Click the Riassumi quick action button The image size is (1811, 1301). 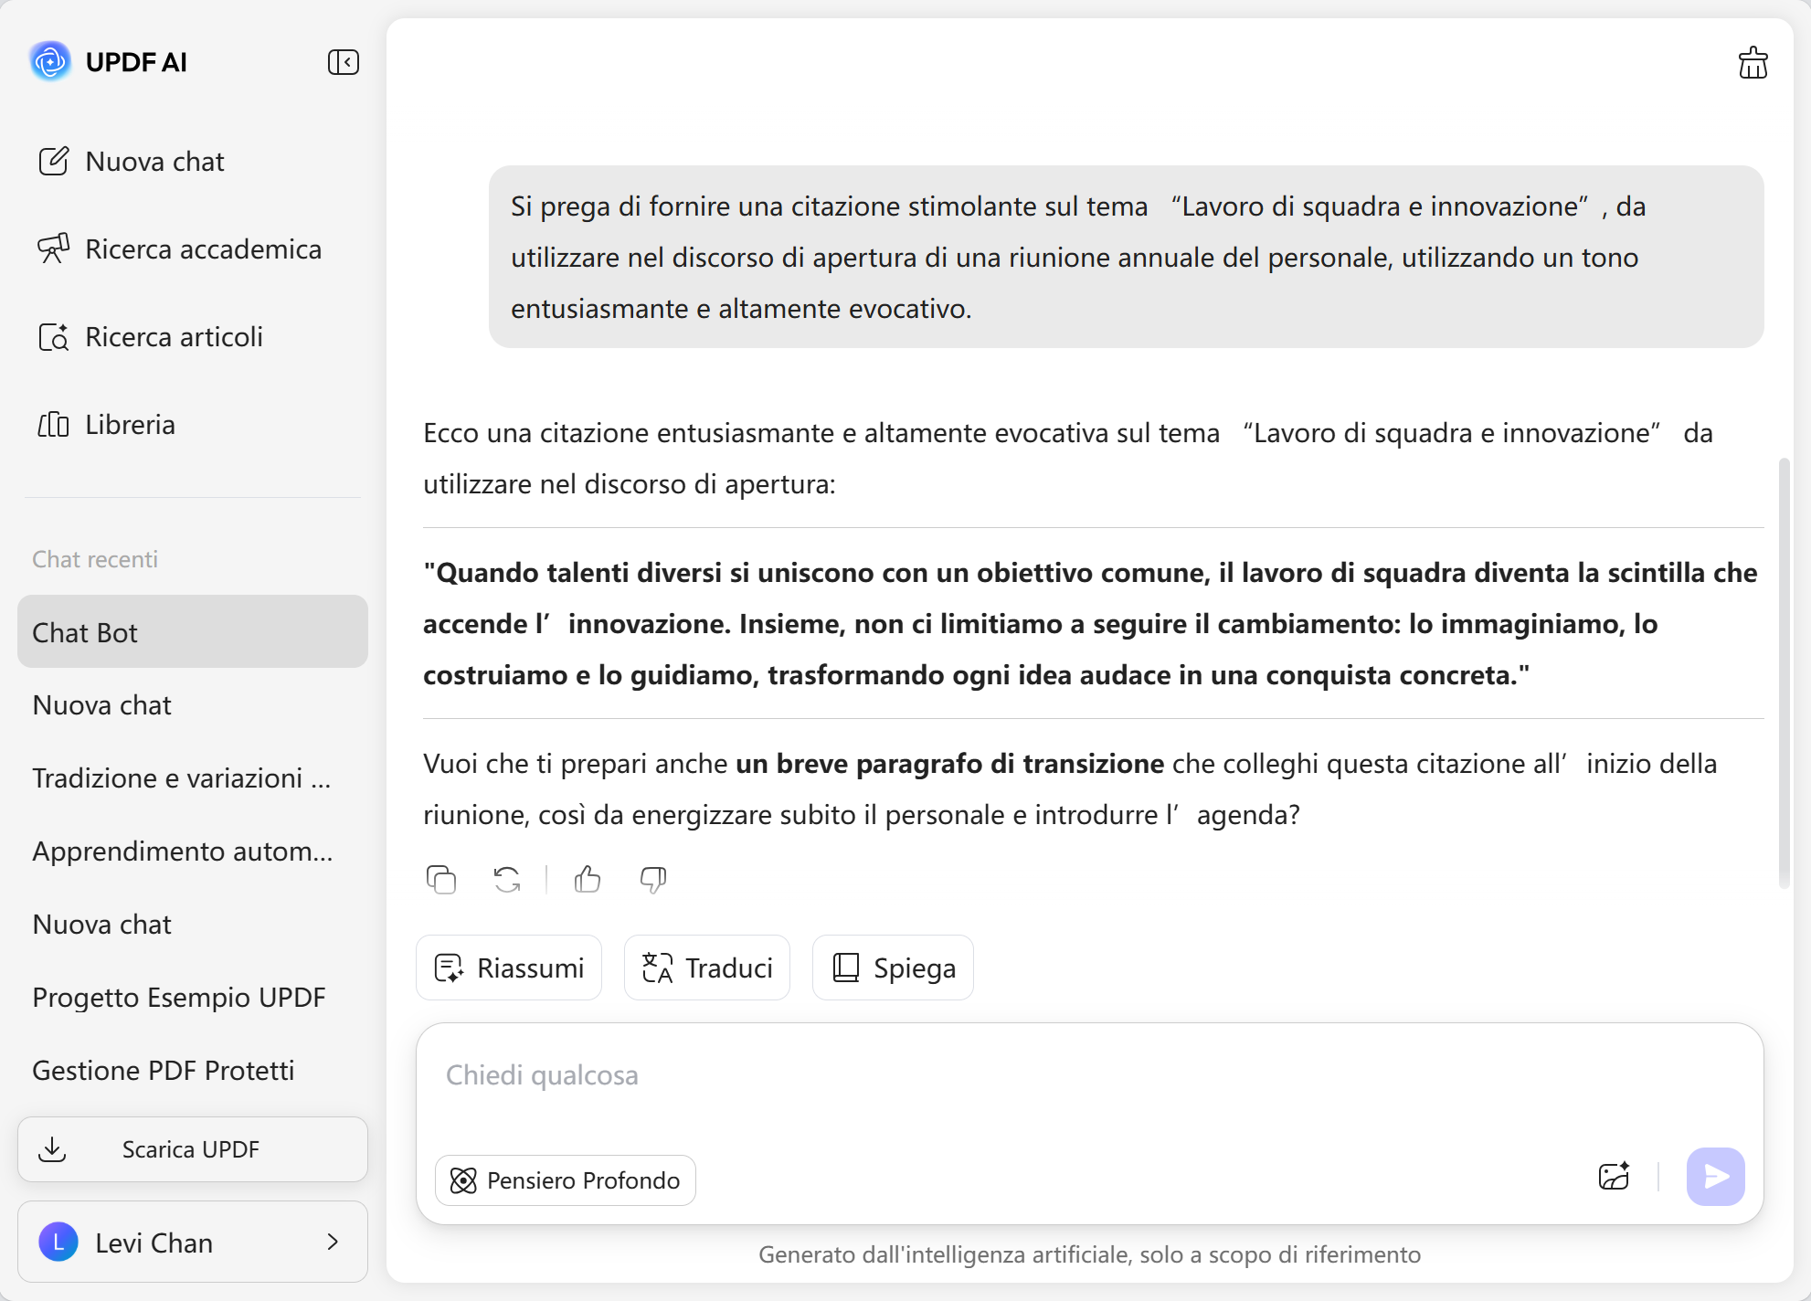point(509,968)
